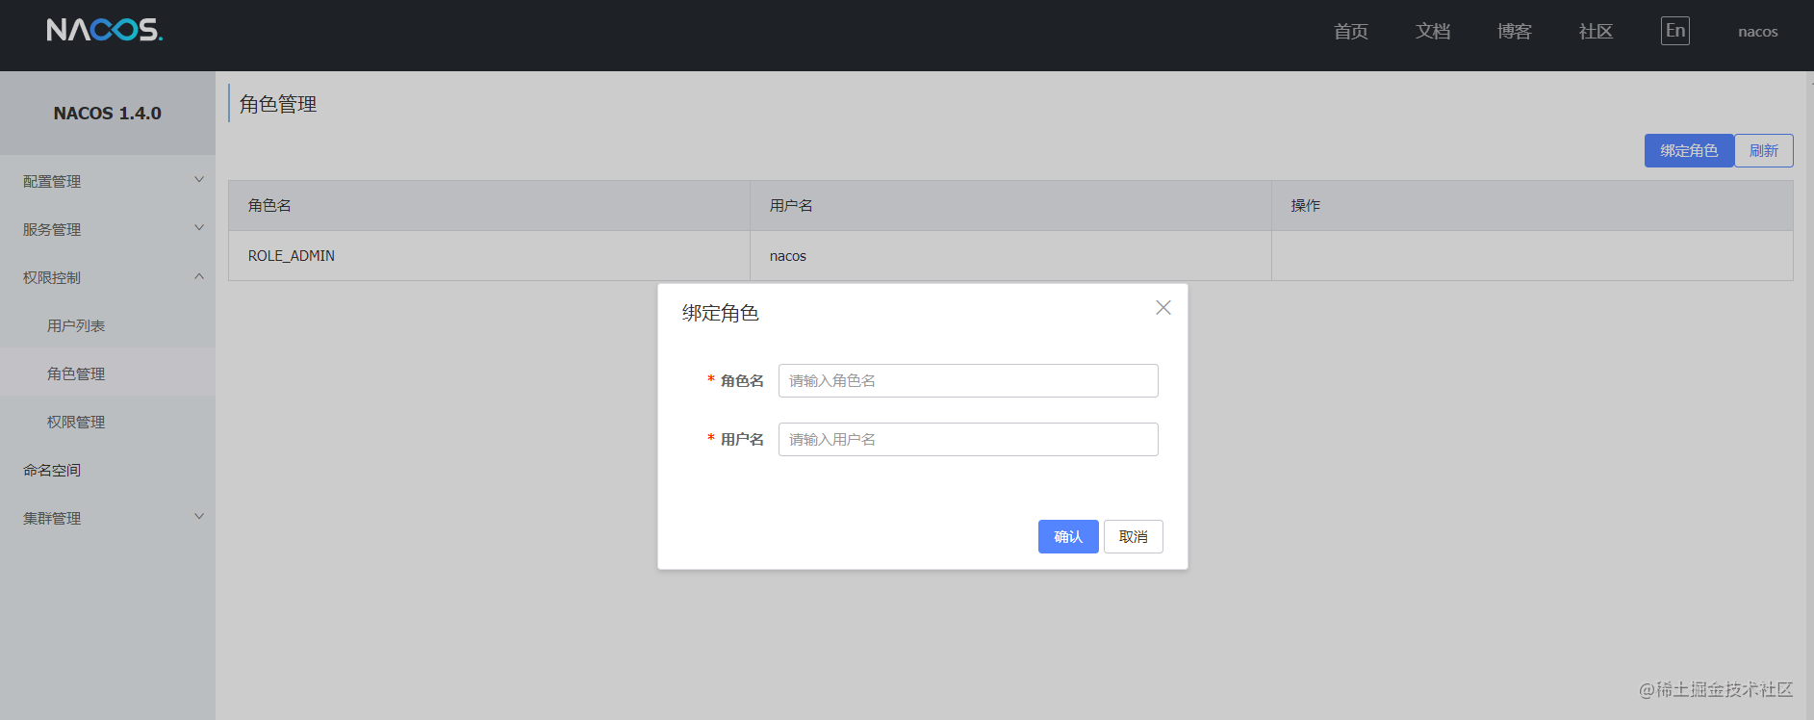Click the 操作 column header
The width and height of the screenshot is (1814, 720).
1532,205
